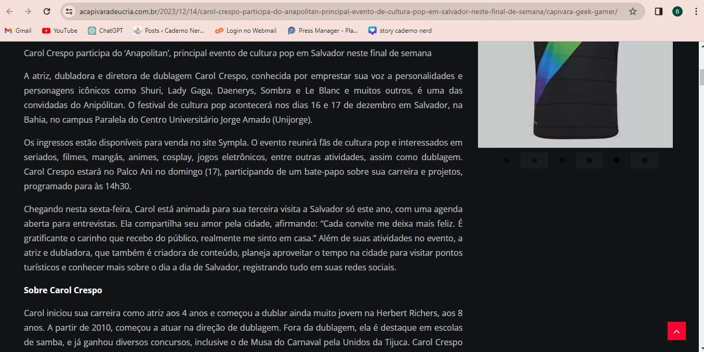Image resolution: width=704 pixels, height=352 pixels.
Task: Open the Gmail bookmark
Action: tap(18, 31)
